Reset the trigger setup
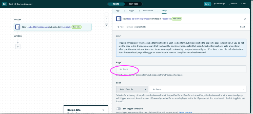The image size is (253, 114). click(x=243, y=27)
